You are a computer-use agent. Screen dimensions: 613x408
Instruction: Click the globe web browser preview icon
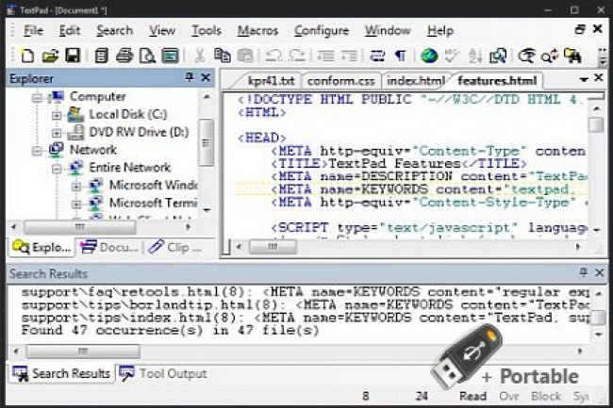coord(429,56)
